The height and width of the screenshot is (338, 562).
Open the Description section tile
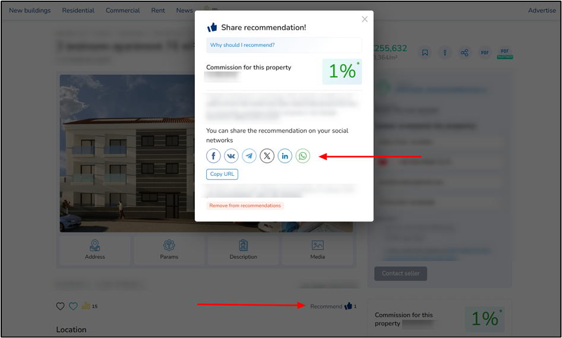click(244, 250)
